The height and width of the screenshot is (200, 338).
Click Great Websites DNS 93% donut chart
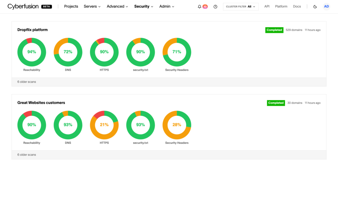[68, 125]
